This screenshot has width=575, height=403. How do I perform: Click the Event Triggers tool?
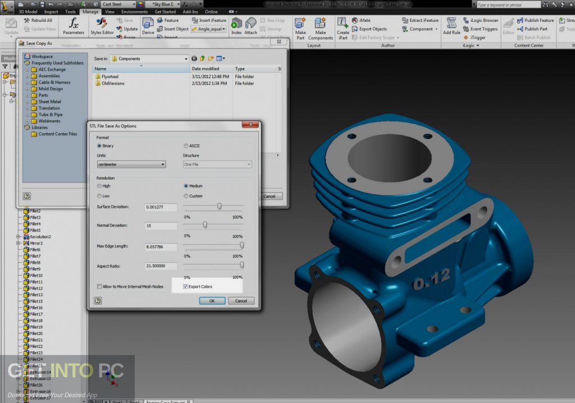tap(481, 29)
